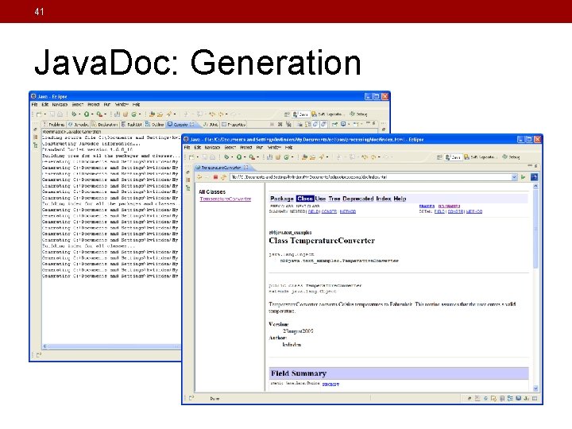Click Index link in Javadoc navigation bar
The image size is (572, 429).
click(x=384, y=199)
